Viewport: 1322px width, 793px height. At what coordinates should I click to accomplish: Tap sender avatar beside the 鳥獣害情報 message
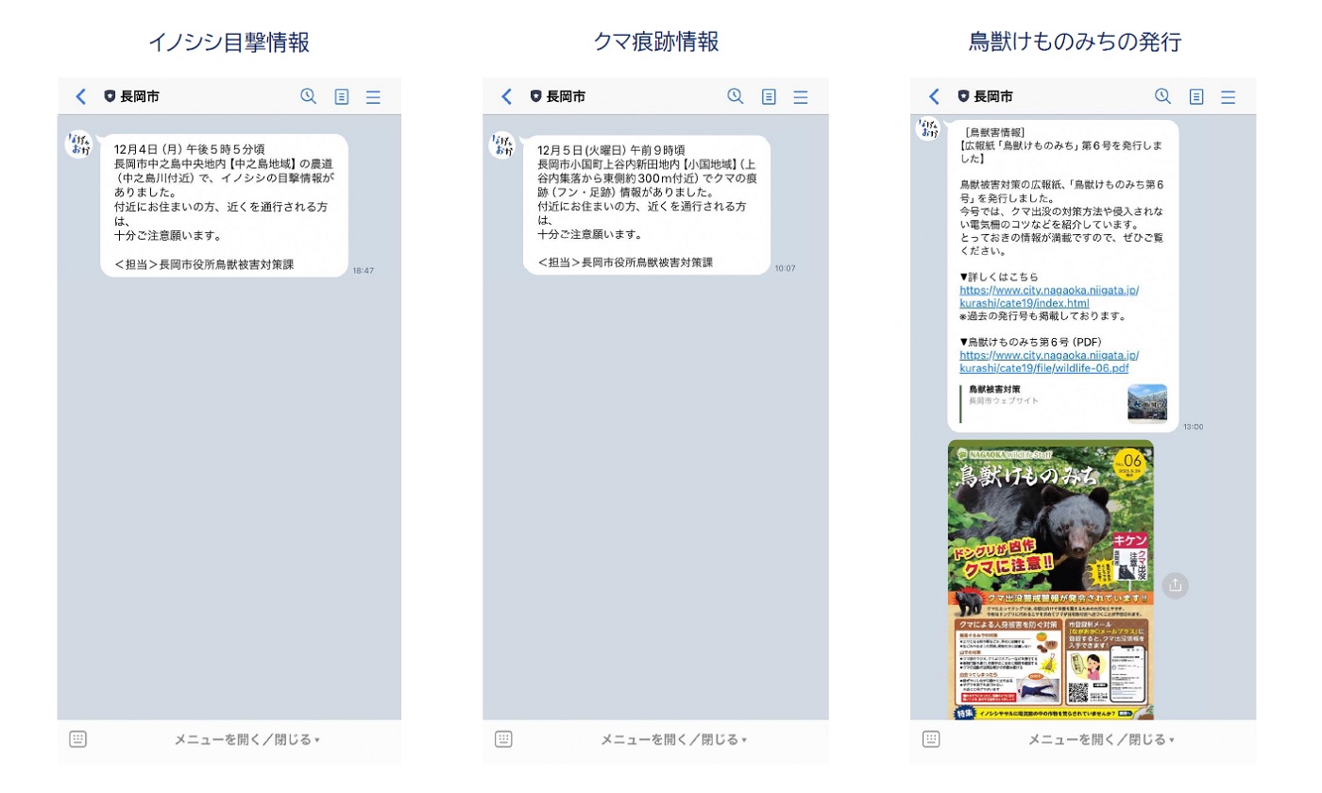(x=928, y=127)
